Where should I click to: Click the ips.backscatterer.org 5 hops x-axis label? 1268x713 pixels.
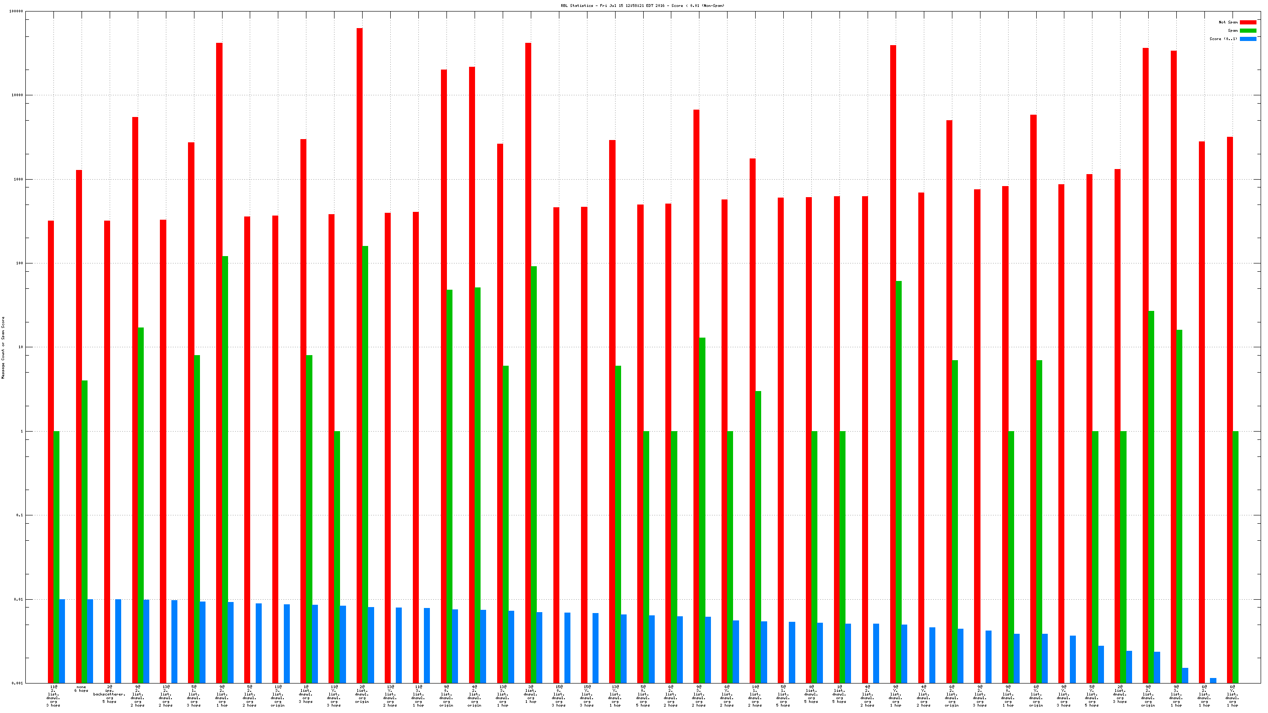coord(109,694)
